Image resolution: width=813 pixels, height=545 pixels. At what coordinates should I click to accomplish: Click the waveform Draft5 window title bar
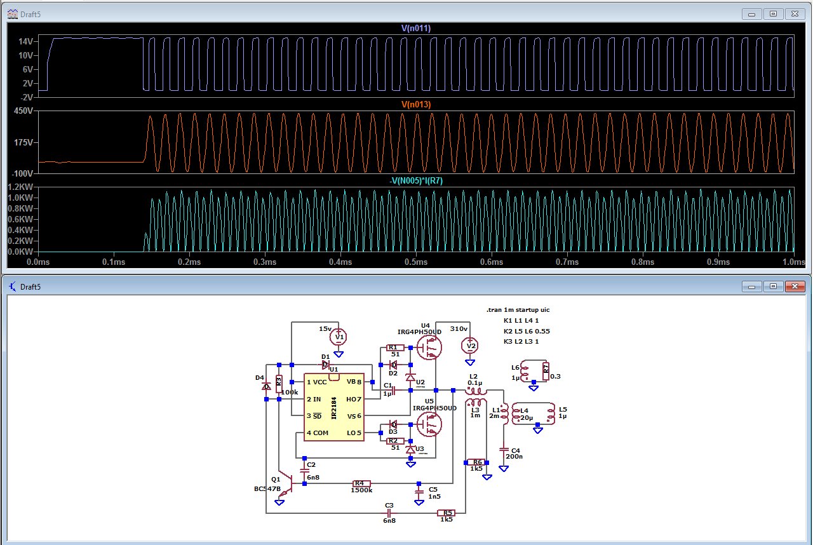pos(406,13)
